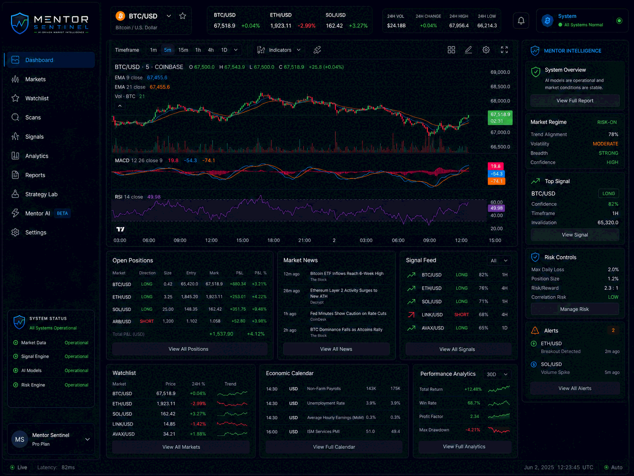The width and height of the screenshot is (634, 476).
Task: Toggle the green system status indicator
Action: click(x=619, y=21)
